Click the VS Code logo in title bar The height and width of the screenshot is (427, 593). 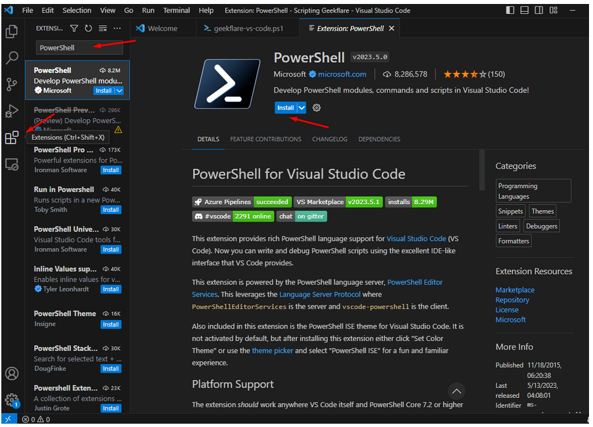pyautogui.click(x=9, y=10)
